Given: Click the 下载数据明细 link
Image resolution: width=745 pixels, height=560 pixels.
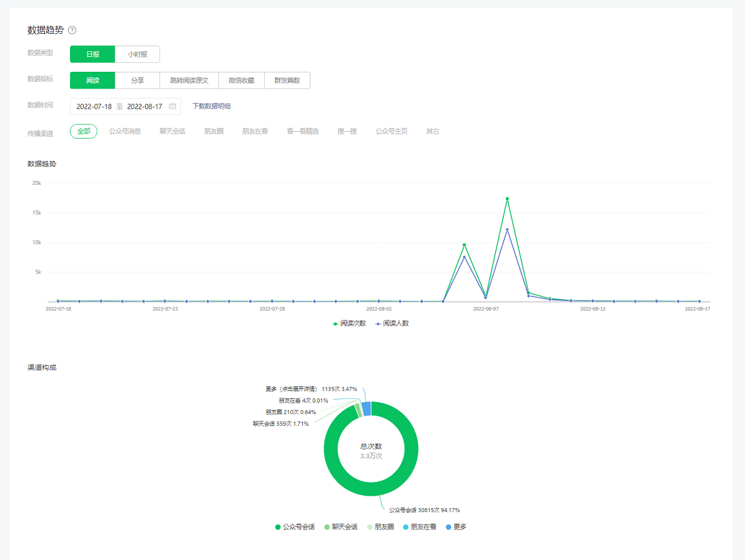Looking at the screenshot, I should coord(212,106).
